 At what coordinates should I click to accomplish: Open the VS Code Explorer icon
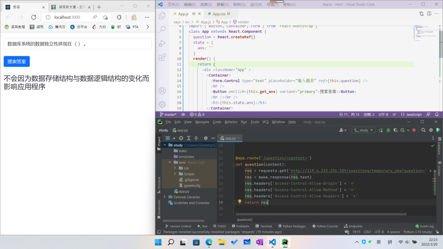(162, 16)
